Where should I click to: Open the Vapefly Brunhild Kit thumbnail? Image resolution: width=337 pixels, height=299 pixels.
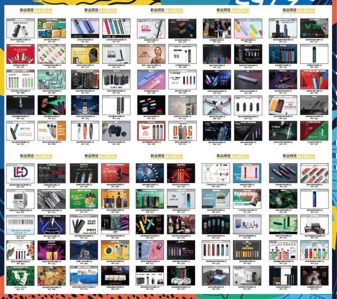[20, 105]
